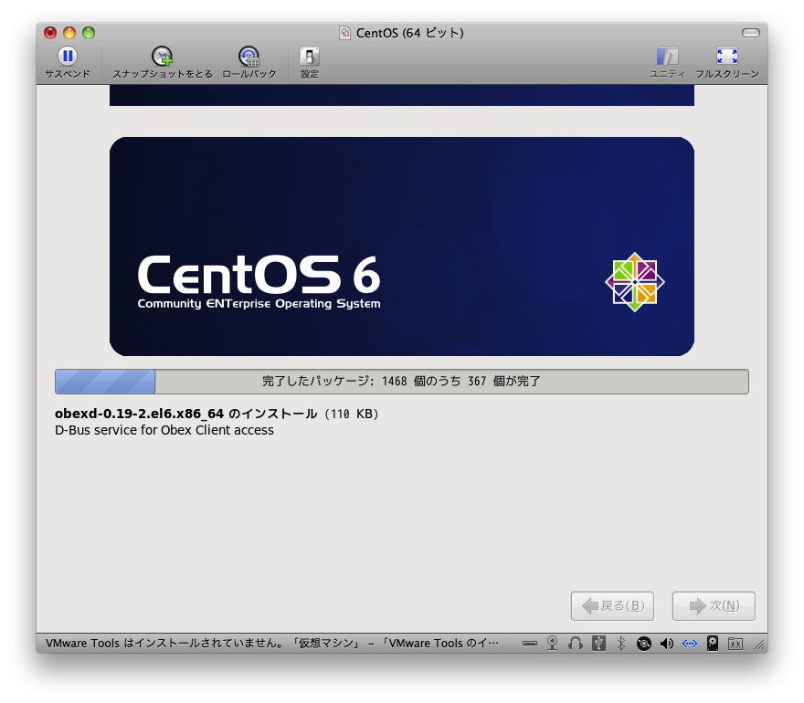Click the CD/DVD drive status icon
Viewport: 804px width, 703px height.
(643, 643)
